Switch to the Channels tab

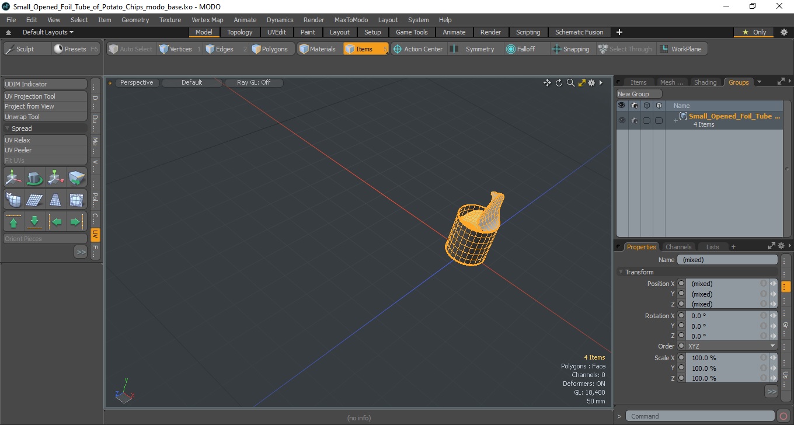[x=678, y=247]
